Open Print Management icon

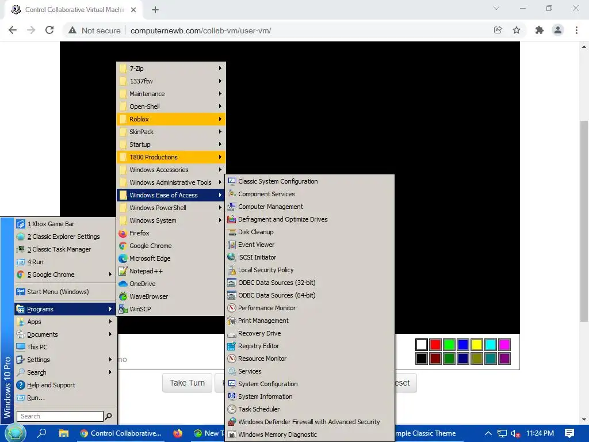coord(232,321)
